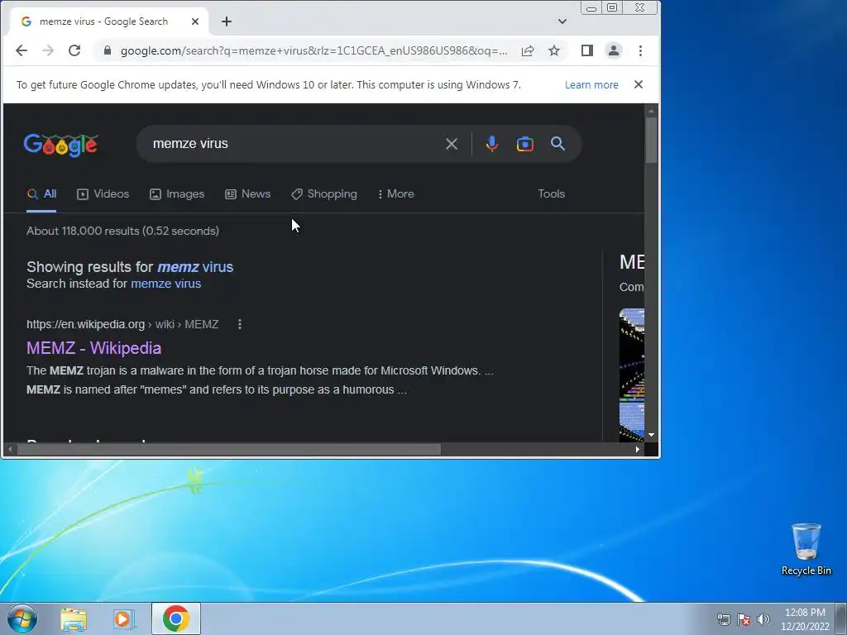The height and width of the screenshot is (635, 847).
Task: Submit search with magnifier icon
Action: [558, 144]
